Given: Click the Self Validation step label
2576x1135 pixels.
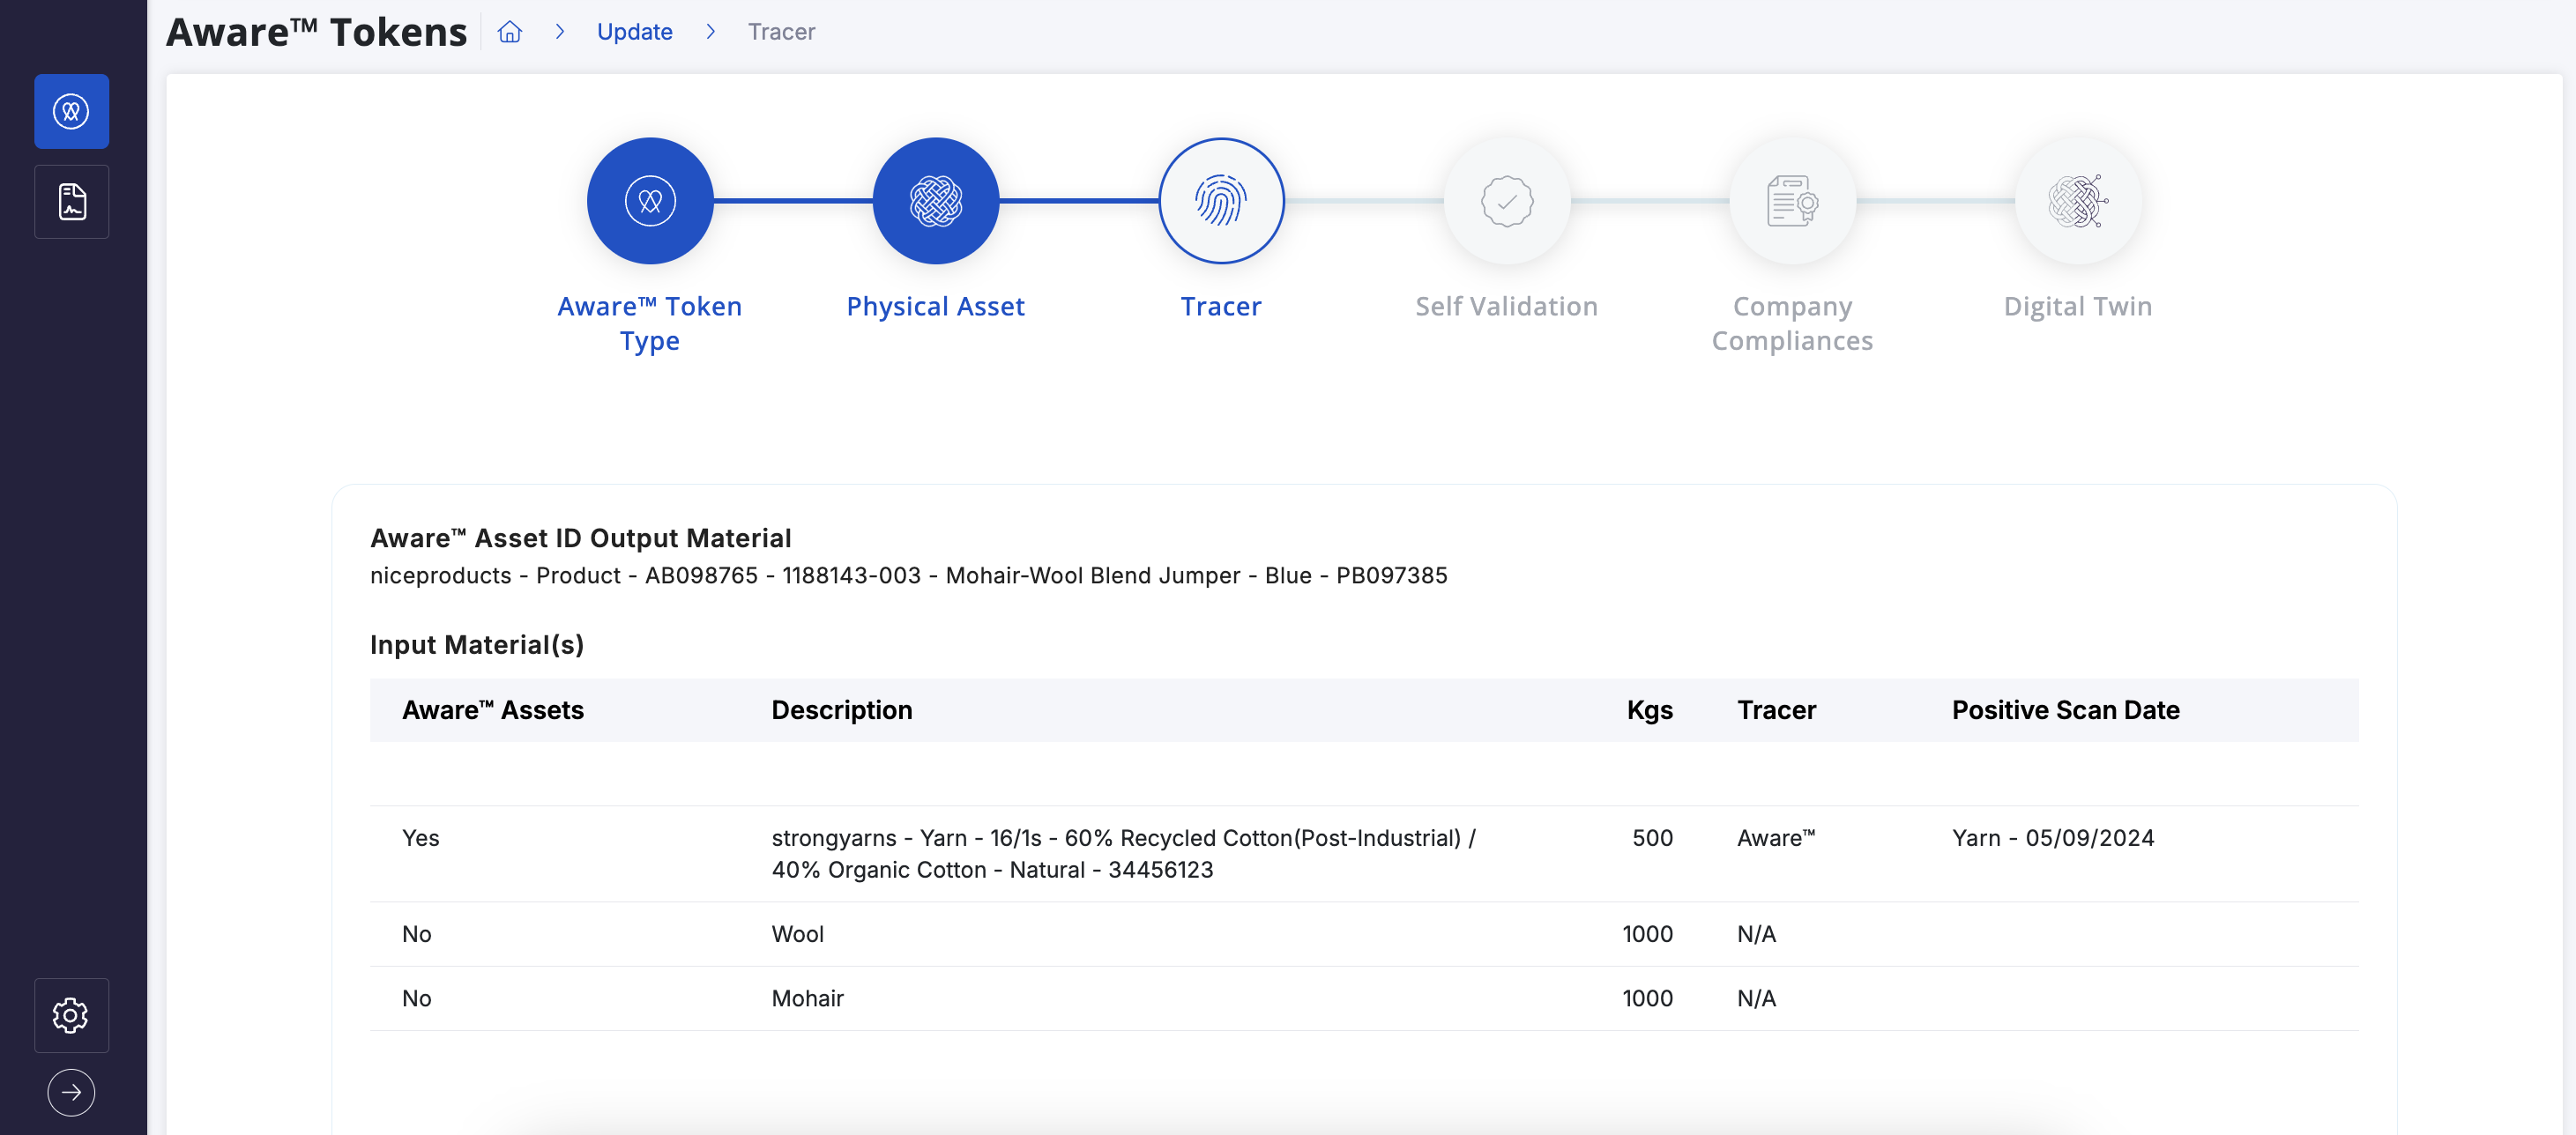Looking at the screenshot, I should [1506, 306].
